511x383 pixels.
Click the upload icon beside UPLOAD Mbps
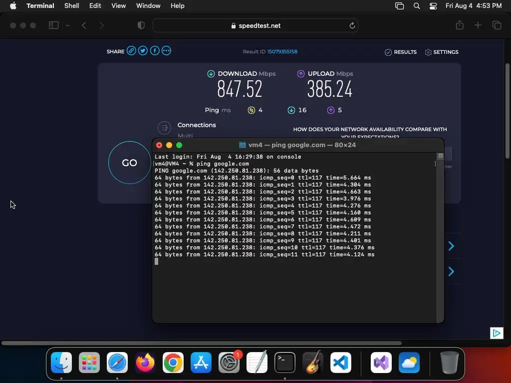[301, 74]
